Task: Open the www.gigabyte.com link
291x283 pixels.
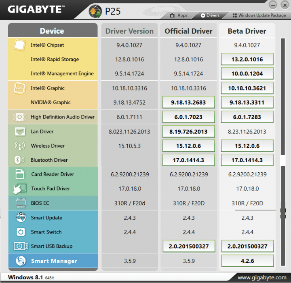Action: (262, 278)
